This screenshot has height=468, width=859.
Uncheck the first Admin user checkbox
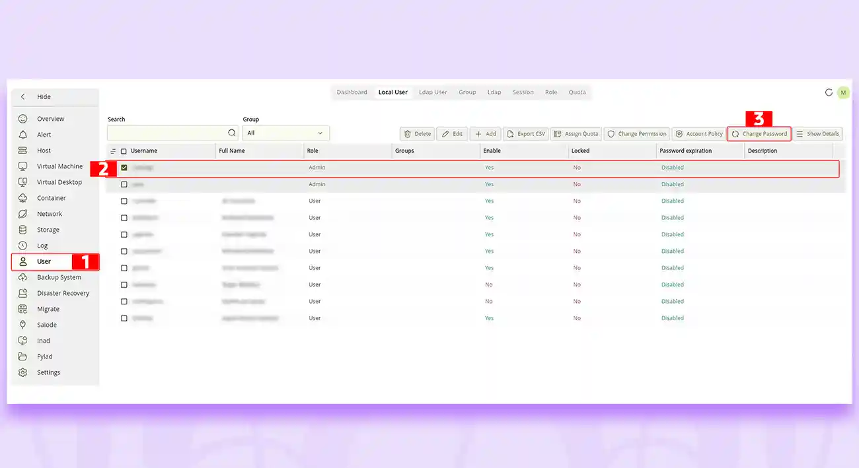(x=124, y=168)
